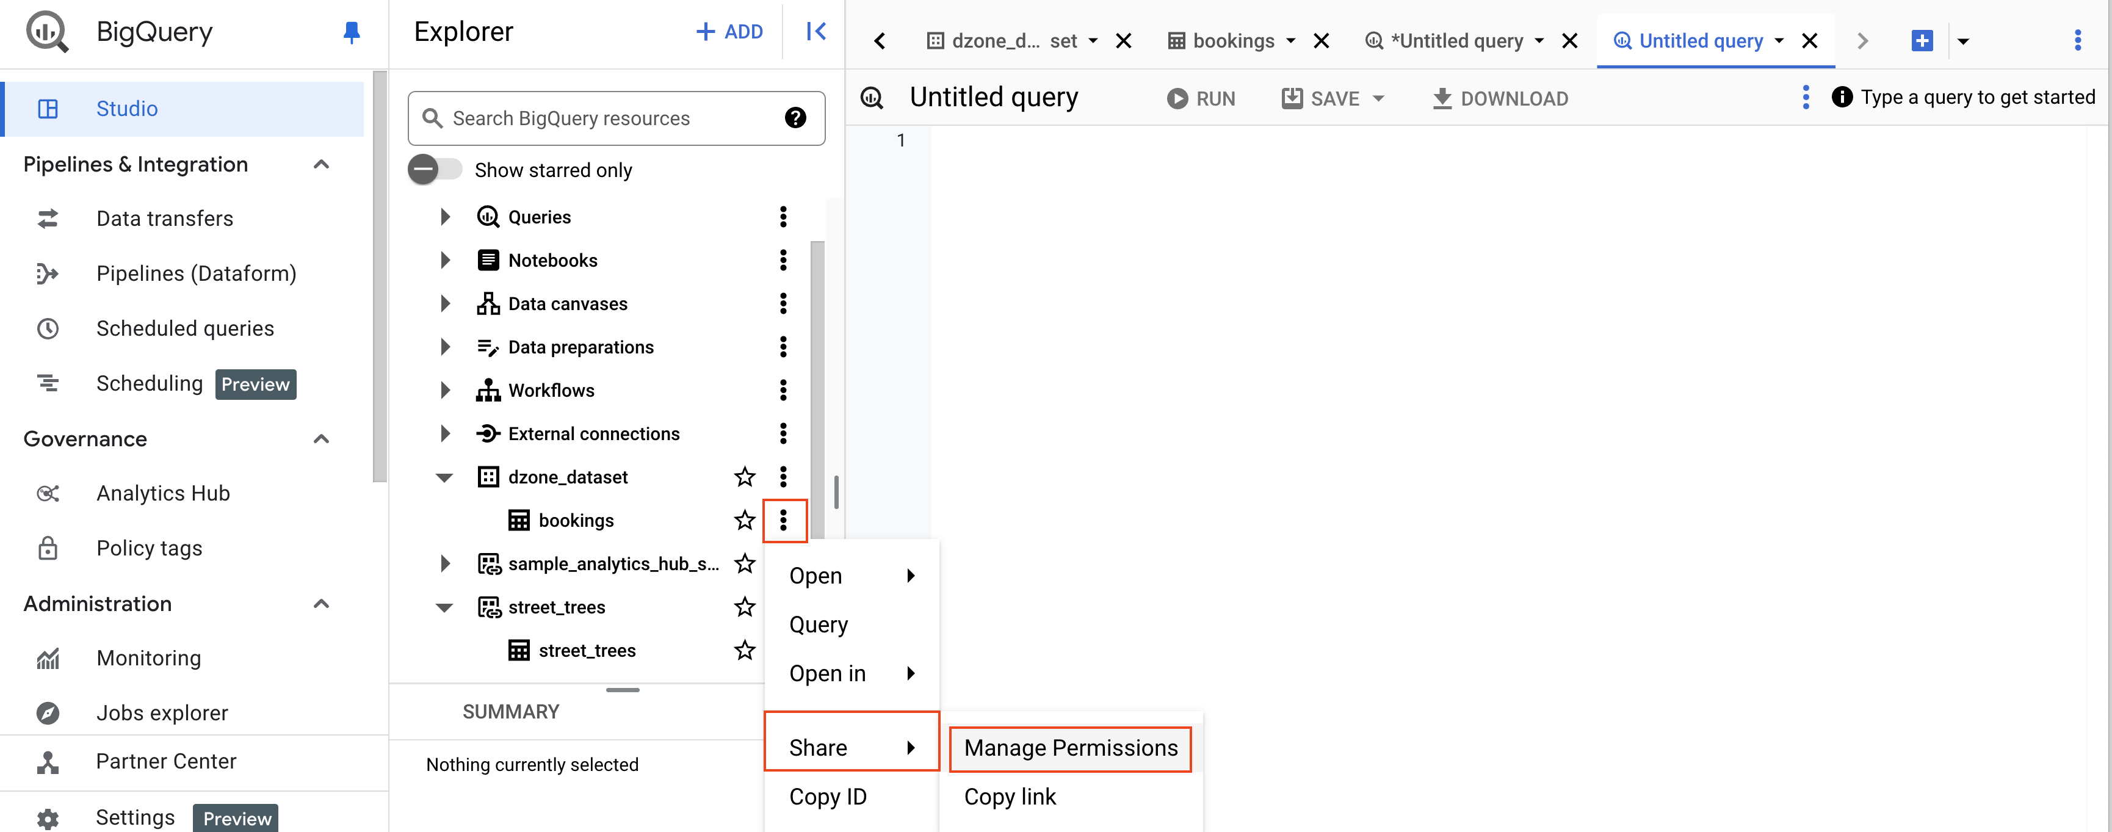The image size is (2112, 832).
Task: Select the Studio panel icon
Action: 49,108
